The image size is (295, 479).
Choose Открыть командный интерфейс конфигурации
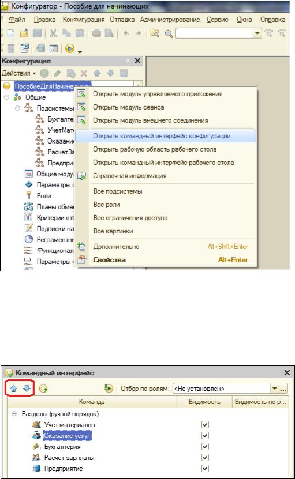tap(166, 136)
